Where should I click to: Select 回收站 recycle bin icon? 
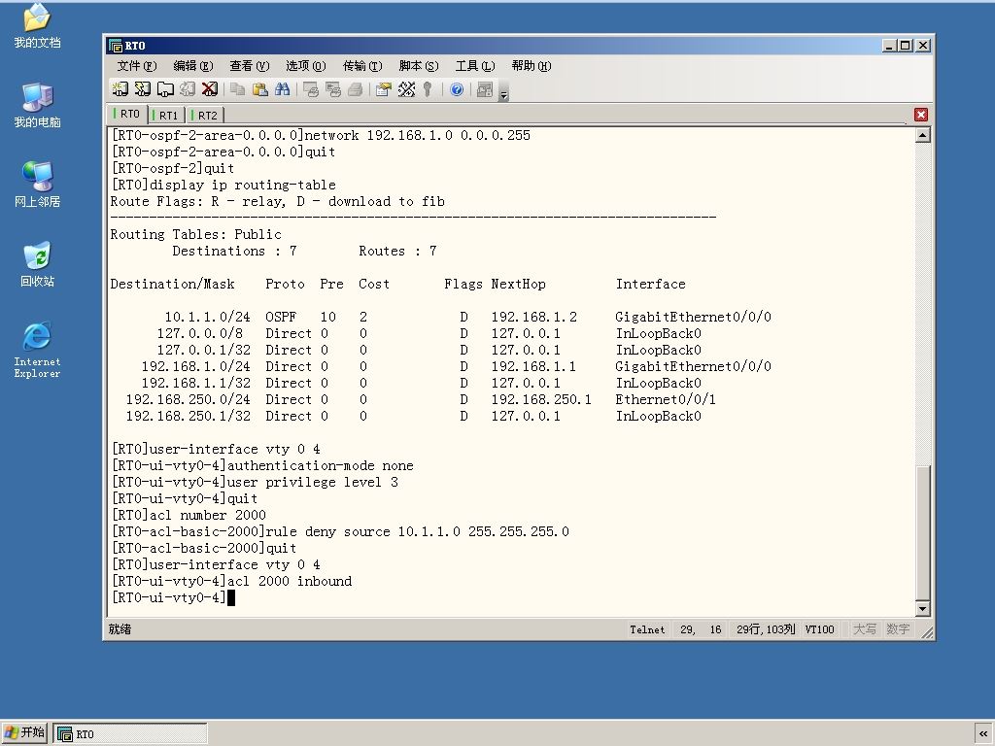point(37,264)
